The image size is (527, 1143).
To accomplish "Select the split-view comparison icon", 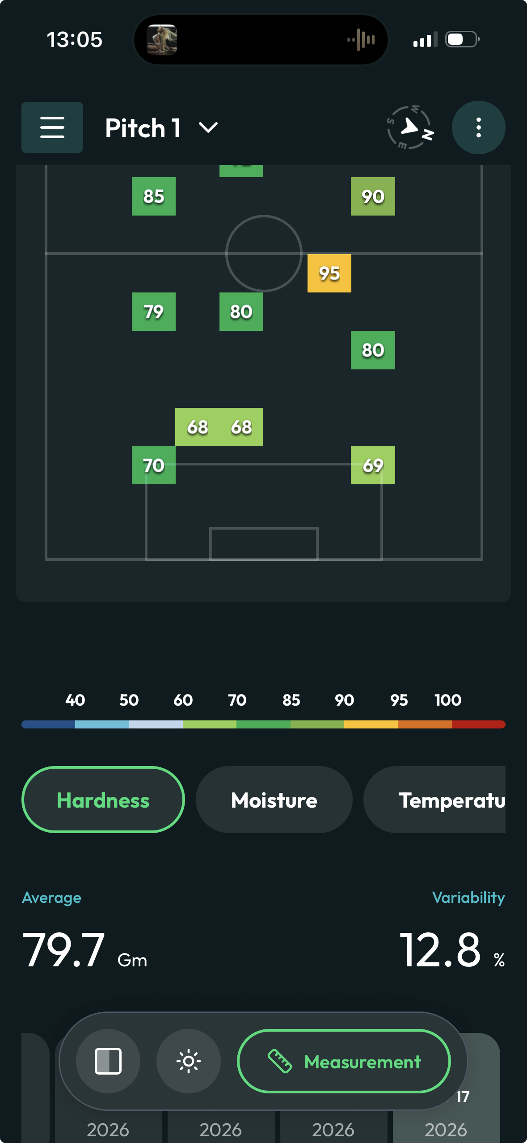I will [108, 1061].
